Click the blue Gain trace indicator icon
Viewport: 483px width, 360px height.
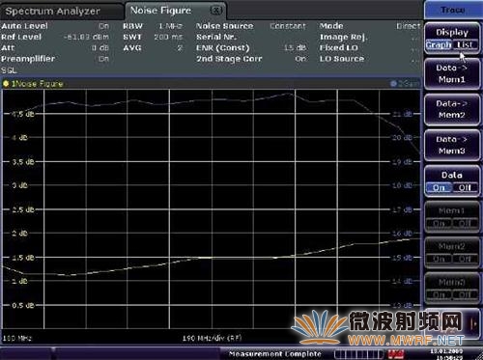393,84
